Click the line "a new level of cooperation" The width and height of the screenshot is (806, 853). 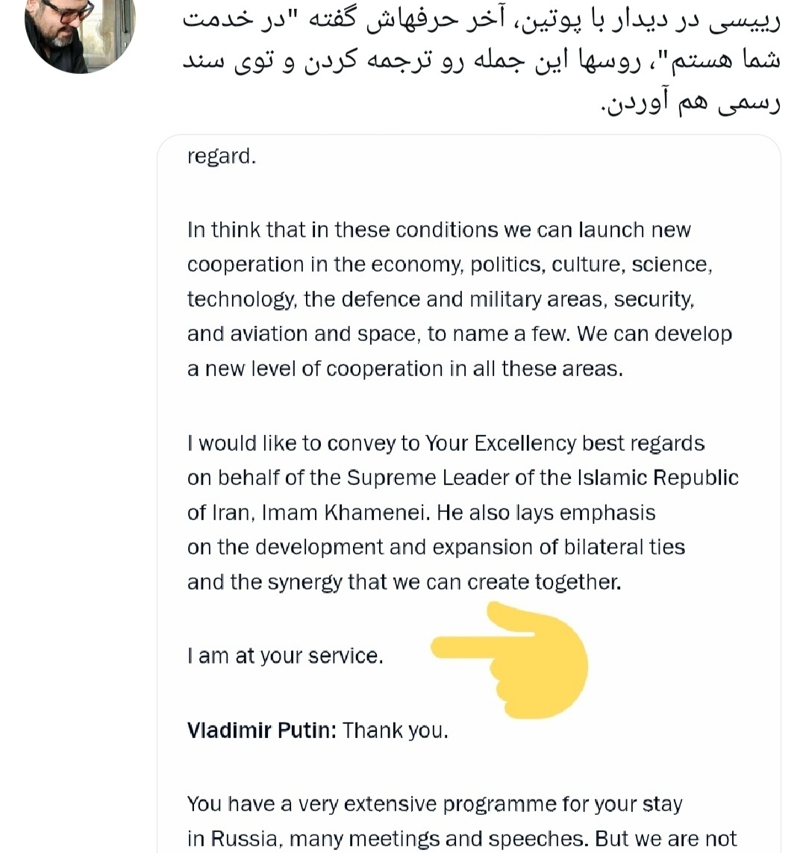point(405,369)
